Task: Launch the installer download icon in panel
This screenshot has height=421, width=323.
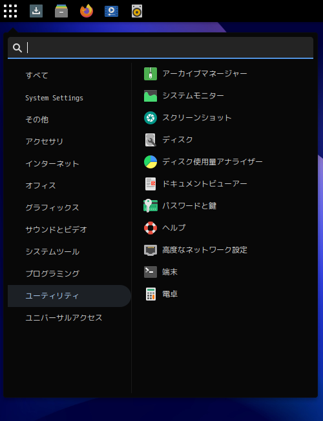Action: tap(36, 11)
